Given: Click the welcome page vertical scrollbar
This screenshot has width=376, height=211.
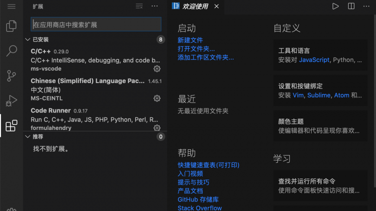Looking at the screenshot, I should [x=375, y=101].
